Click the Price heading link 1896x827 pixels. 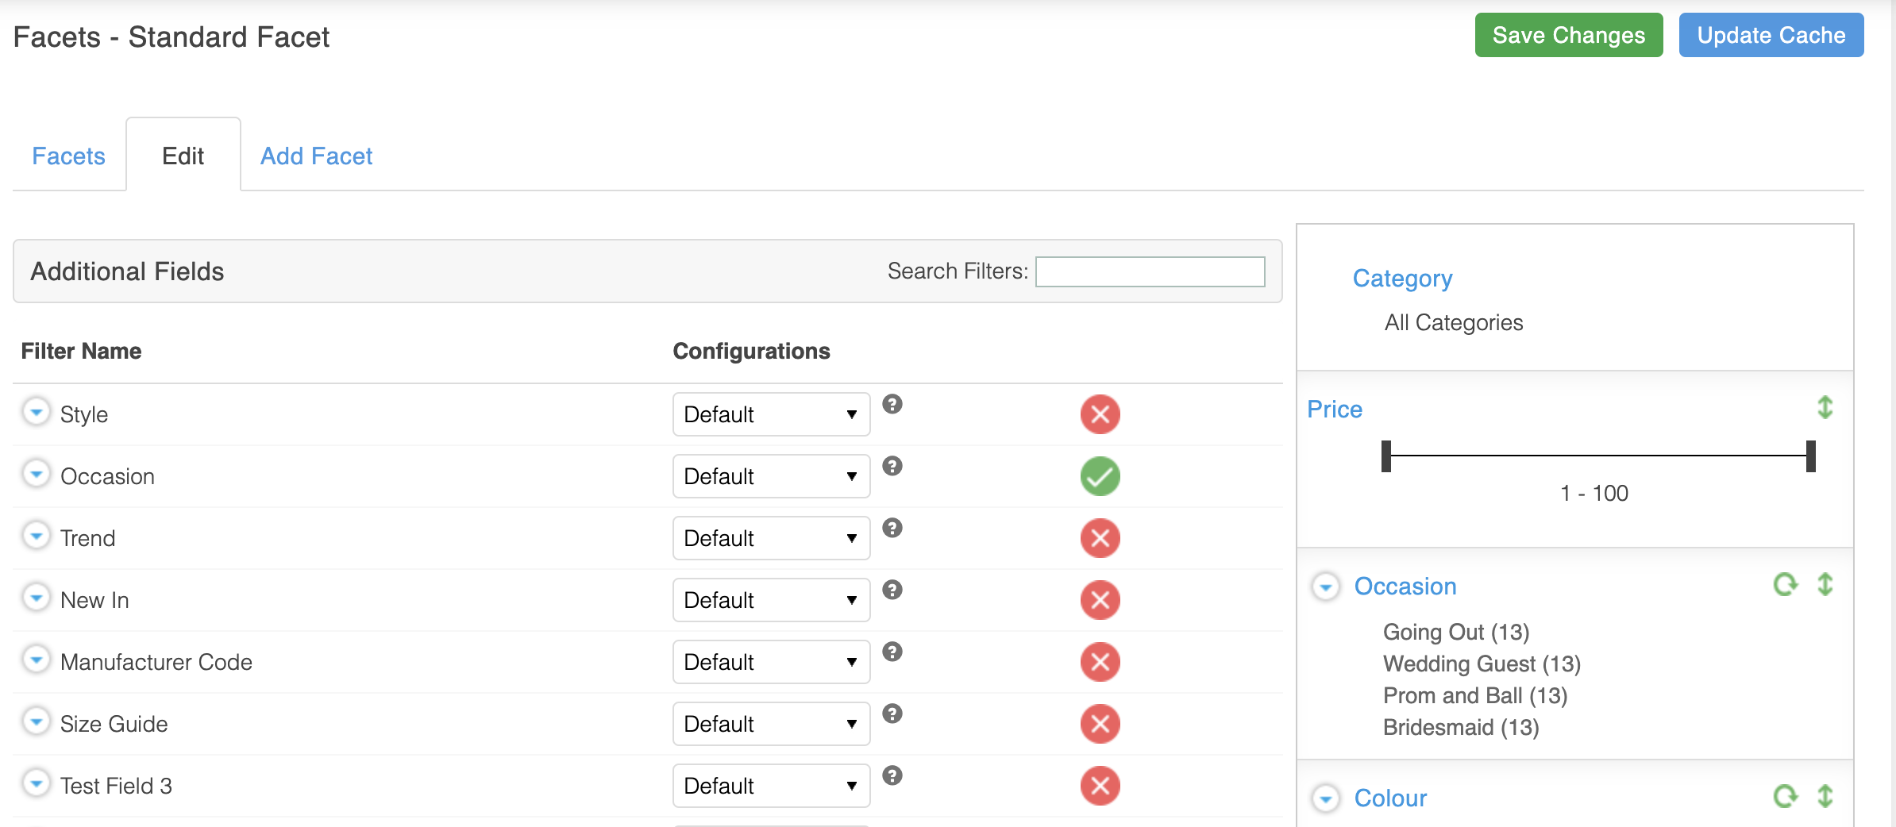click(1335, 410)
